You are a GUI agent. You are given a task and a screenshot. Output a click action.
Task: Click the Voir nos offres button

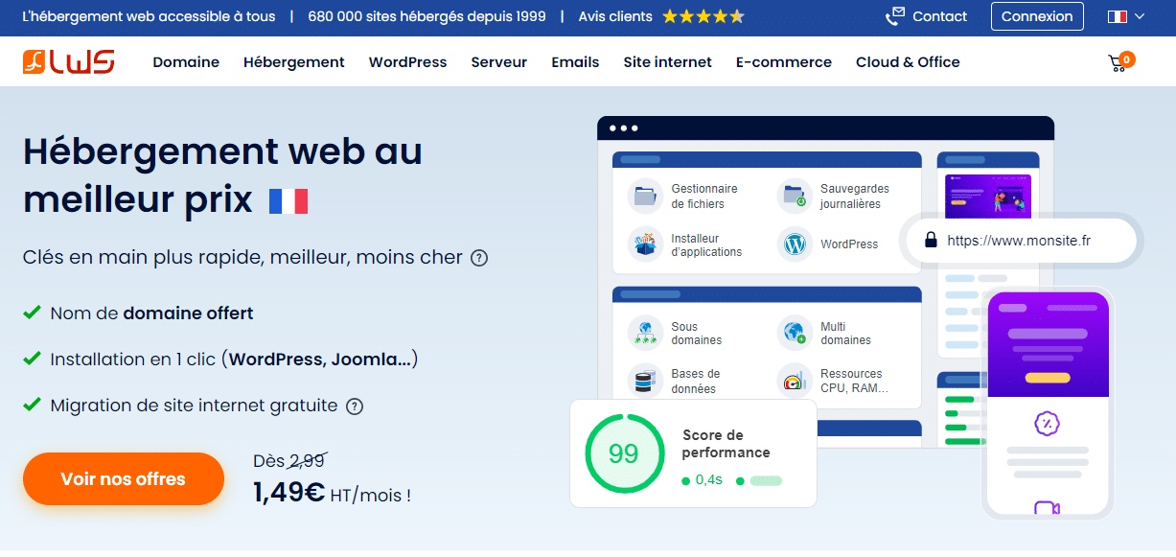pos(123,478)
